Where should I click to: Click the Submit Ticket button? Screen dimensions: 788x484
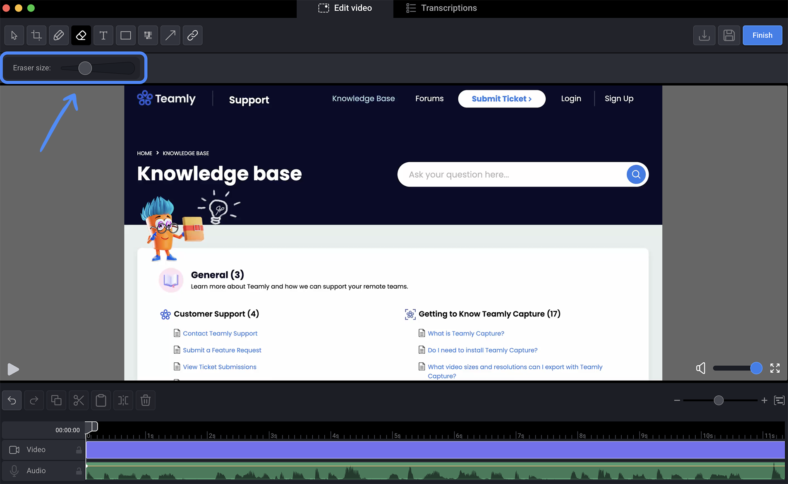click(502, 99)
